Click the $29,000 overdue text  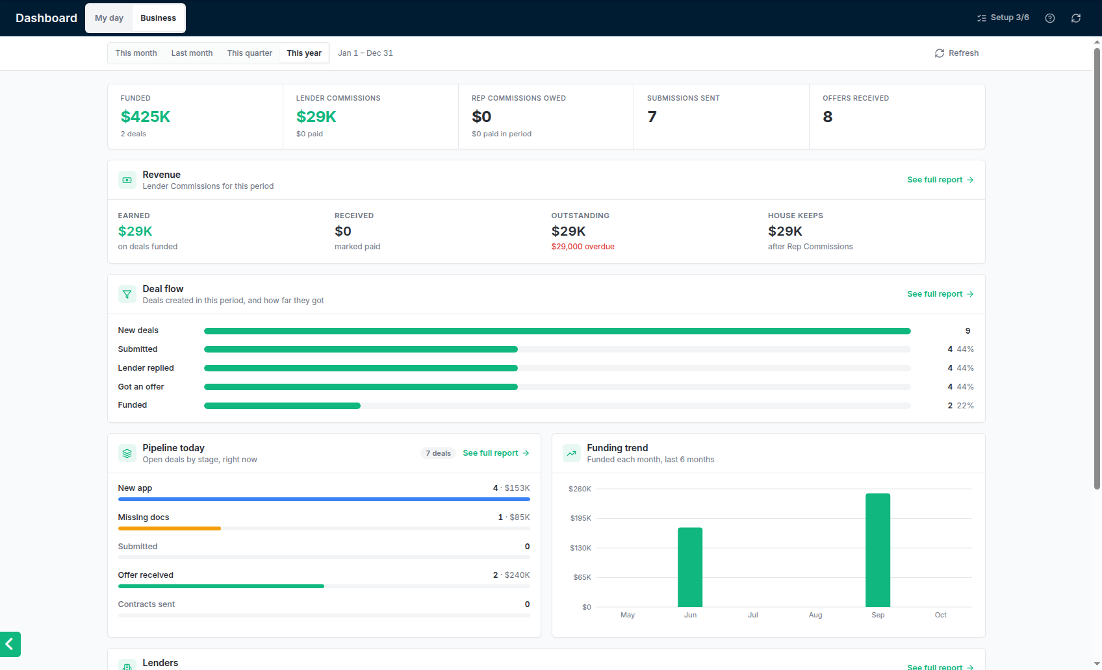pos(583,247)
